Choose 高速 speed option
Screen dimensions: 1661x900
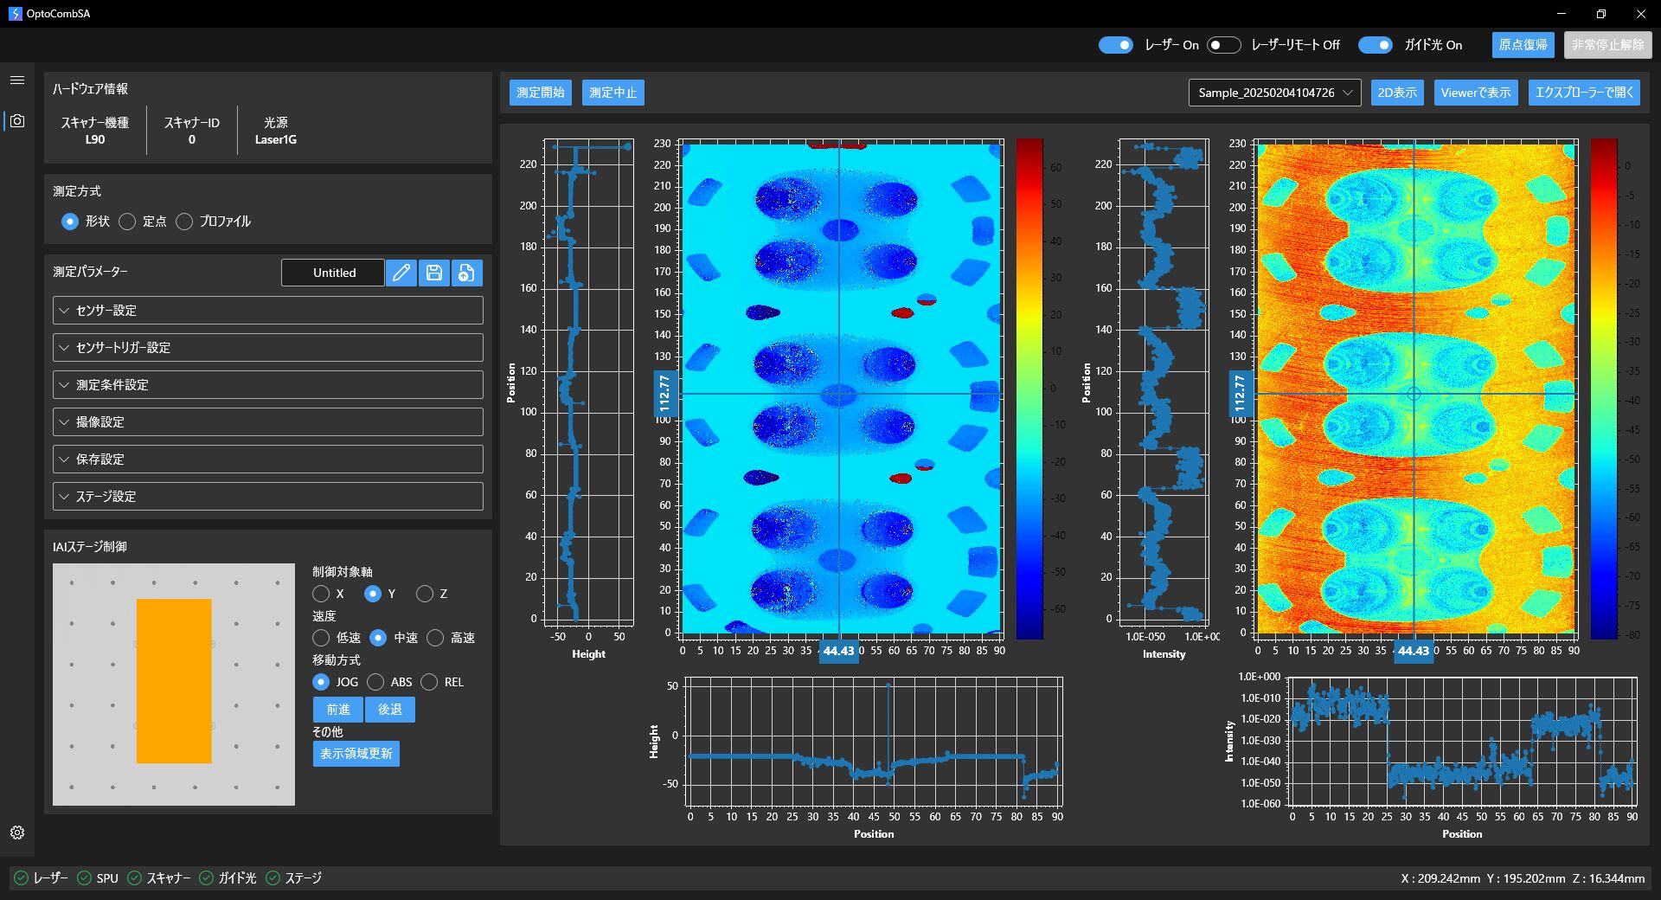(435, 638)
